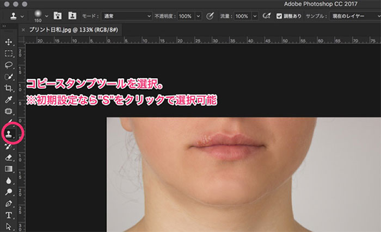
Task: Select the Rectangular Marquee tool
Action: coord(9,53)
